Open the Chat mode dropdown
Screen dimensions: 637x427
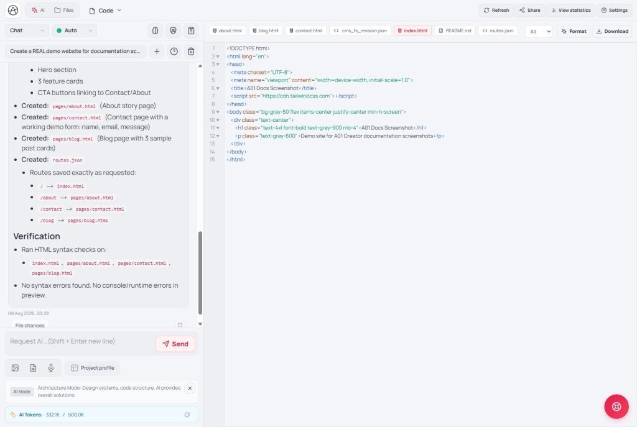[27, 30]
